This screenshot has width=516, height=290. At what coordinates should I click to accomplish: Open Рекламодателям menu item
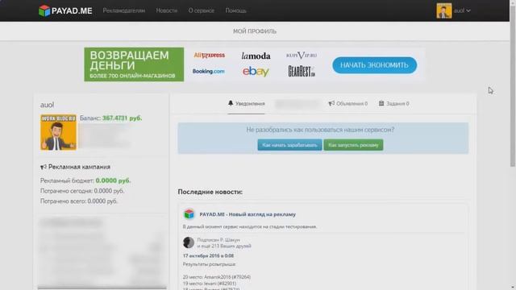[123, 10]
